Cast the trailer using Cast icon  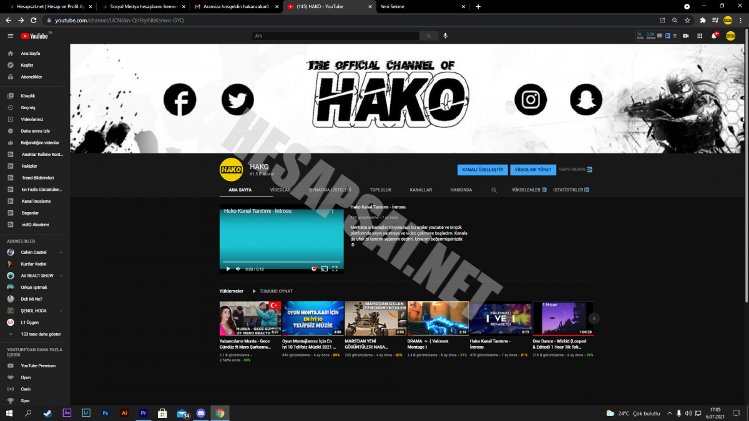(x=325, y=269)
